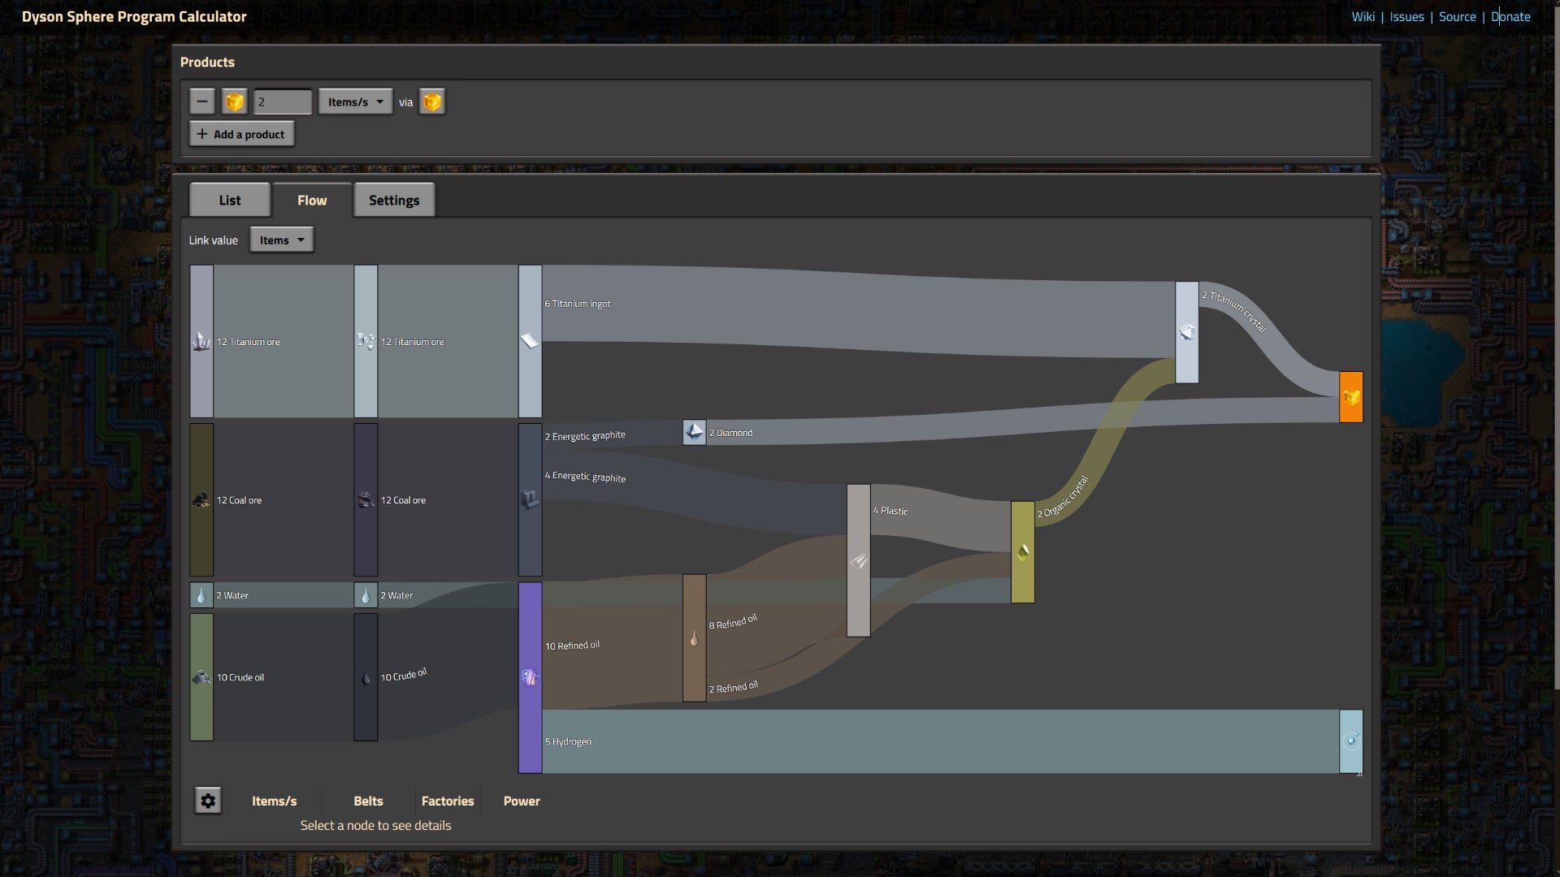Click the minus button to decrease quantity

(x=201, y=101)
